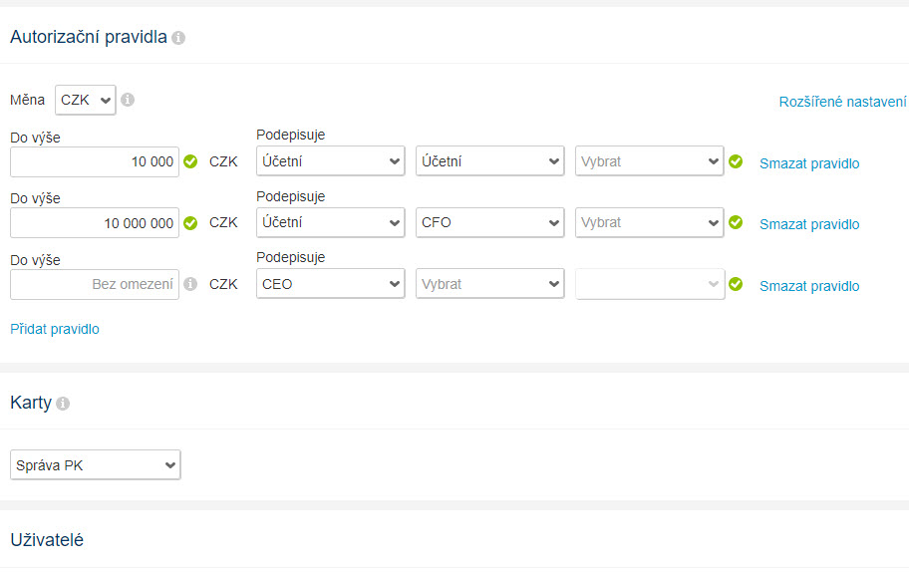
Task: Click green checkmark beside 10 000 000 amount
Action: tap(190, 223)
